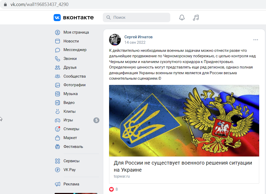Click into the Search field
The height and width of the screenshot is (194, 266).
point(136,17)
